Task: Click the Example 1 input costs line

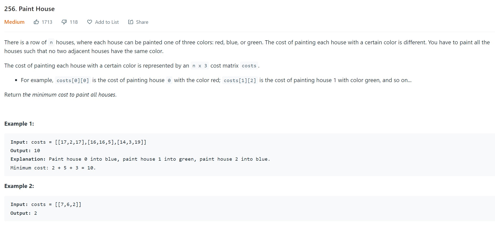Action: pos(78,142)
